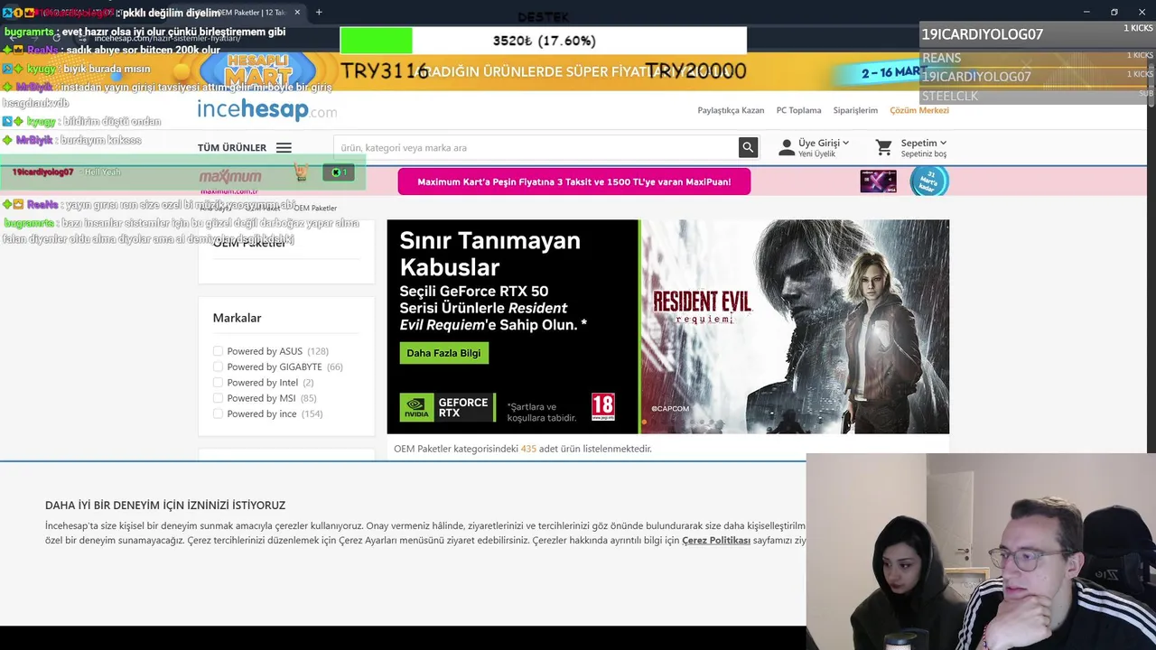
Task: Click the Maximum Kart 3 Taksit banner
Action: (574, 181)
